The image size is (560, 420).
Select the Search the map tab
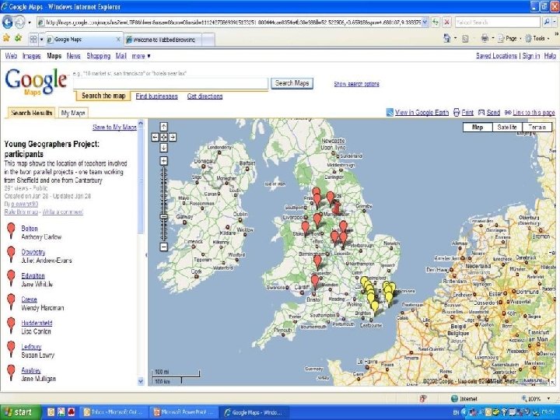point(103,96)
